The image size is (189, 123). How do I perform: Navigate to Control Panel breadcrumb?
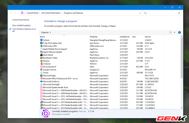point(32,13)
